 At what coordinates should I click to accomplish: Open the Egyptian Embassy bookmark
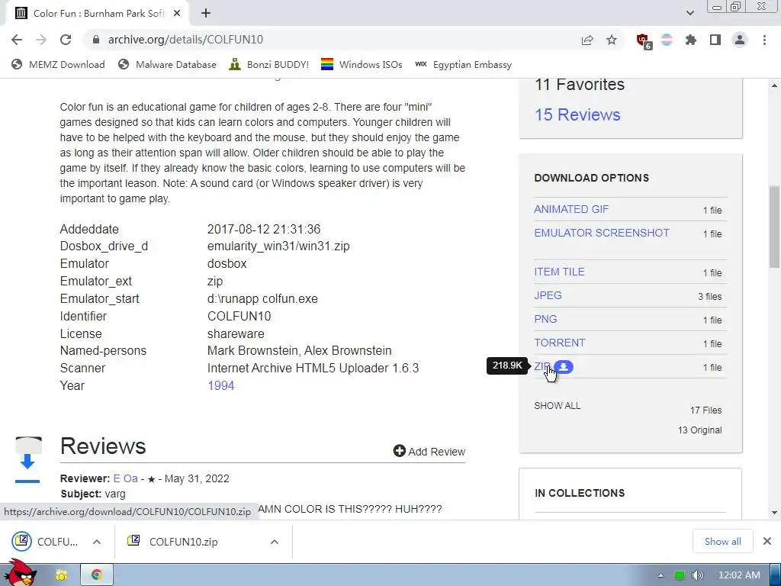463,64
